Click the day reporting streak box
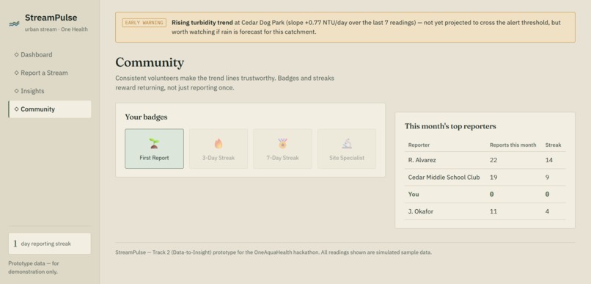This screenshot has height=284, width=591. tap(49, 244)
